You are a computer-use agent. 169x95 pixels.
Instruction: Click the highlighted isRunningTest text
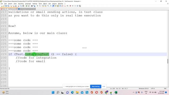(37, 54)
